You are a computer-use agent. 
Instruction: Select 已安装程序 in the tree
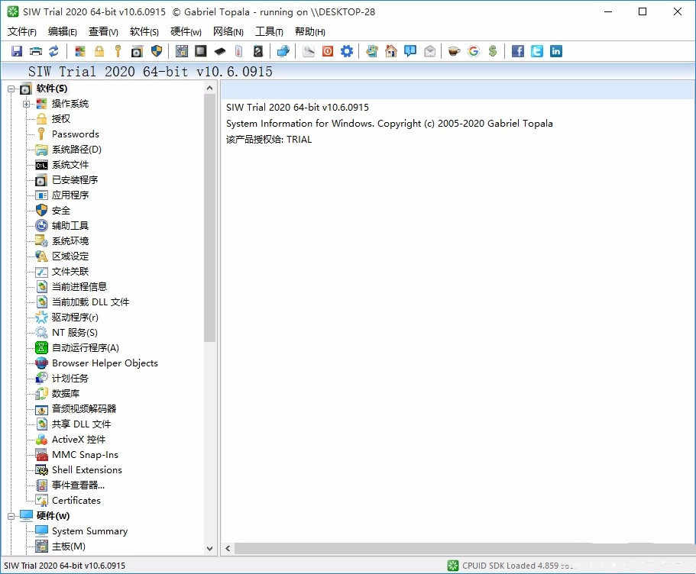[x=75, y=179]
